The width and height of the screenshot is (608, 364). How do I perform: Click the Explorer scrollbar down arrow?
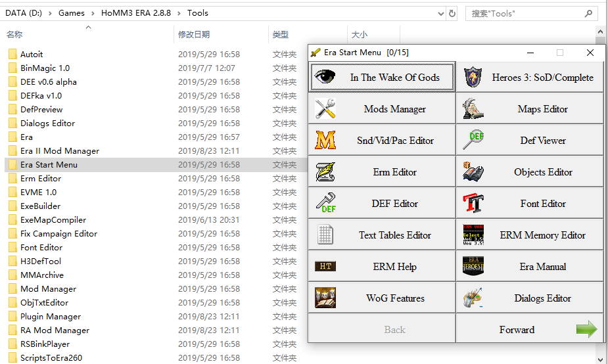(x=600, y=359)
